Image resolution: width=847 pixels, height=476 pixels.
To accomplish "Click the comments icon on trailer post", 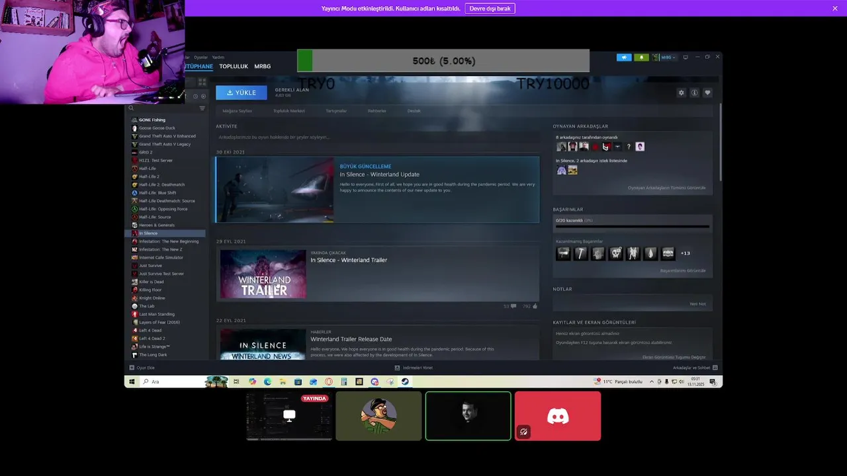I will point(513,306).
